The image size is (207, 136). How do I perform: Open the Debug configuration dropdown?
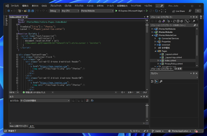pyautogui.click(x=55, y=11)
